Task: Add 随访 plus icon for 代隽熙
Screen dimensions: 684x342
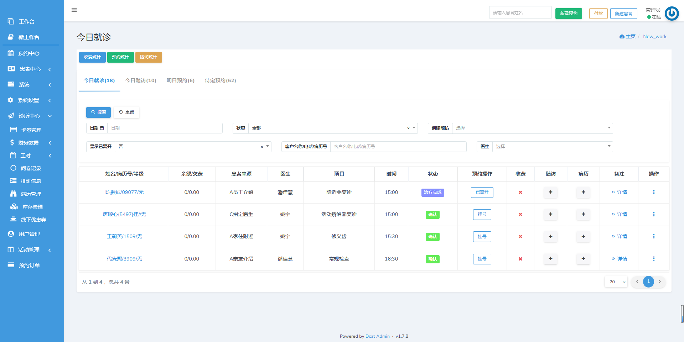Action: (550, 259)
